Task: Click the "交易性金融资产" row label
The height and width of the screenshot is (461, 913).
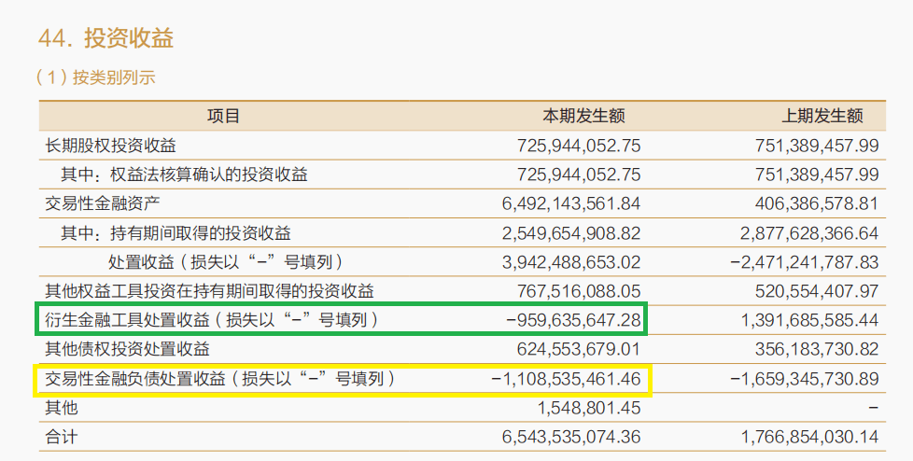Action: [x=103, y=203]
